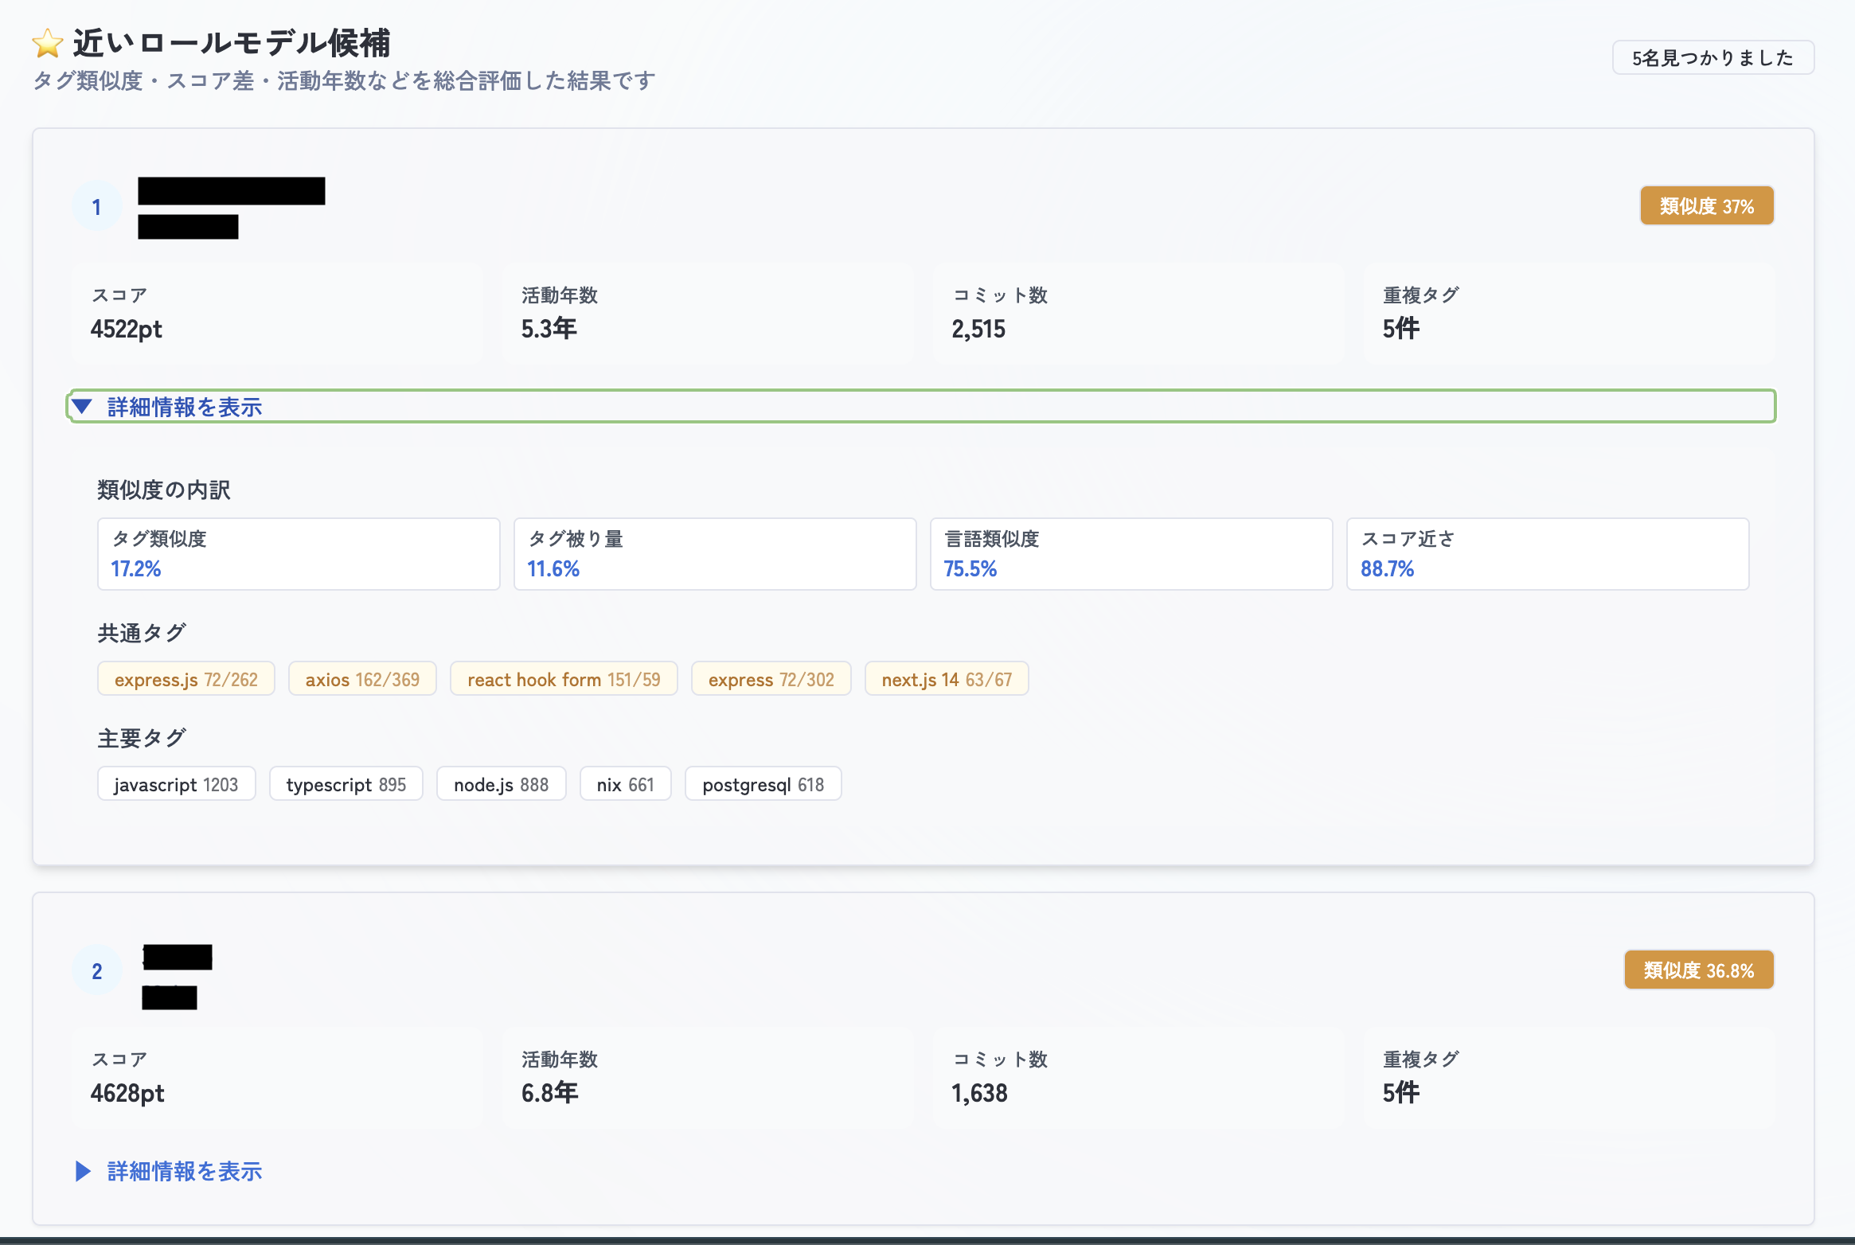
Task: Collapse first candidate's 詳細情報を表示 triangle
Action: [82, 407]
